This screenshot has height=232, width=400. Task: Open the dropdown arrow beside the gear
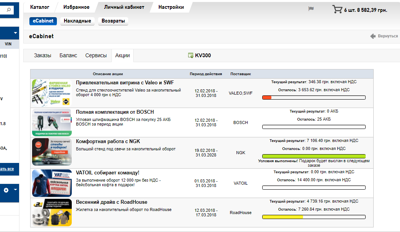(15, 190)
